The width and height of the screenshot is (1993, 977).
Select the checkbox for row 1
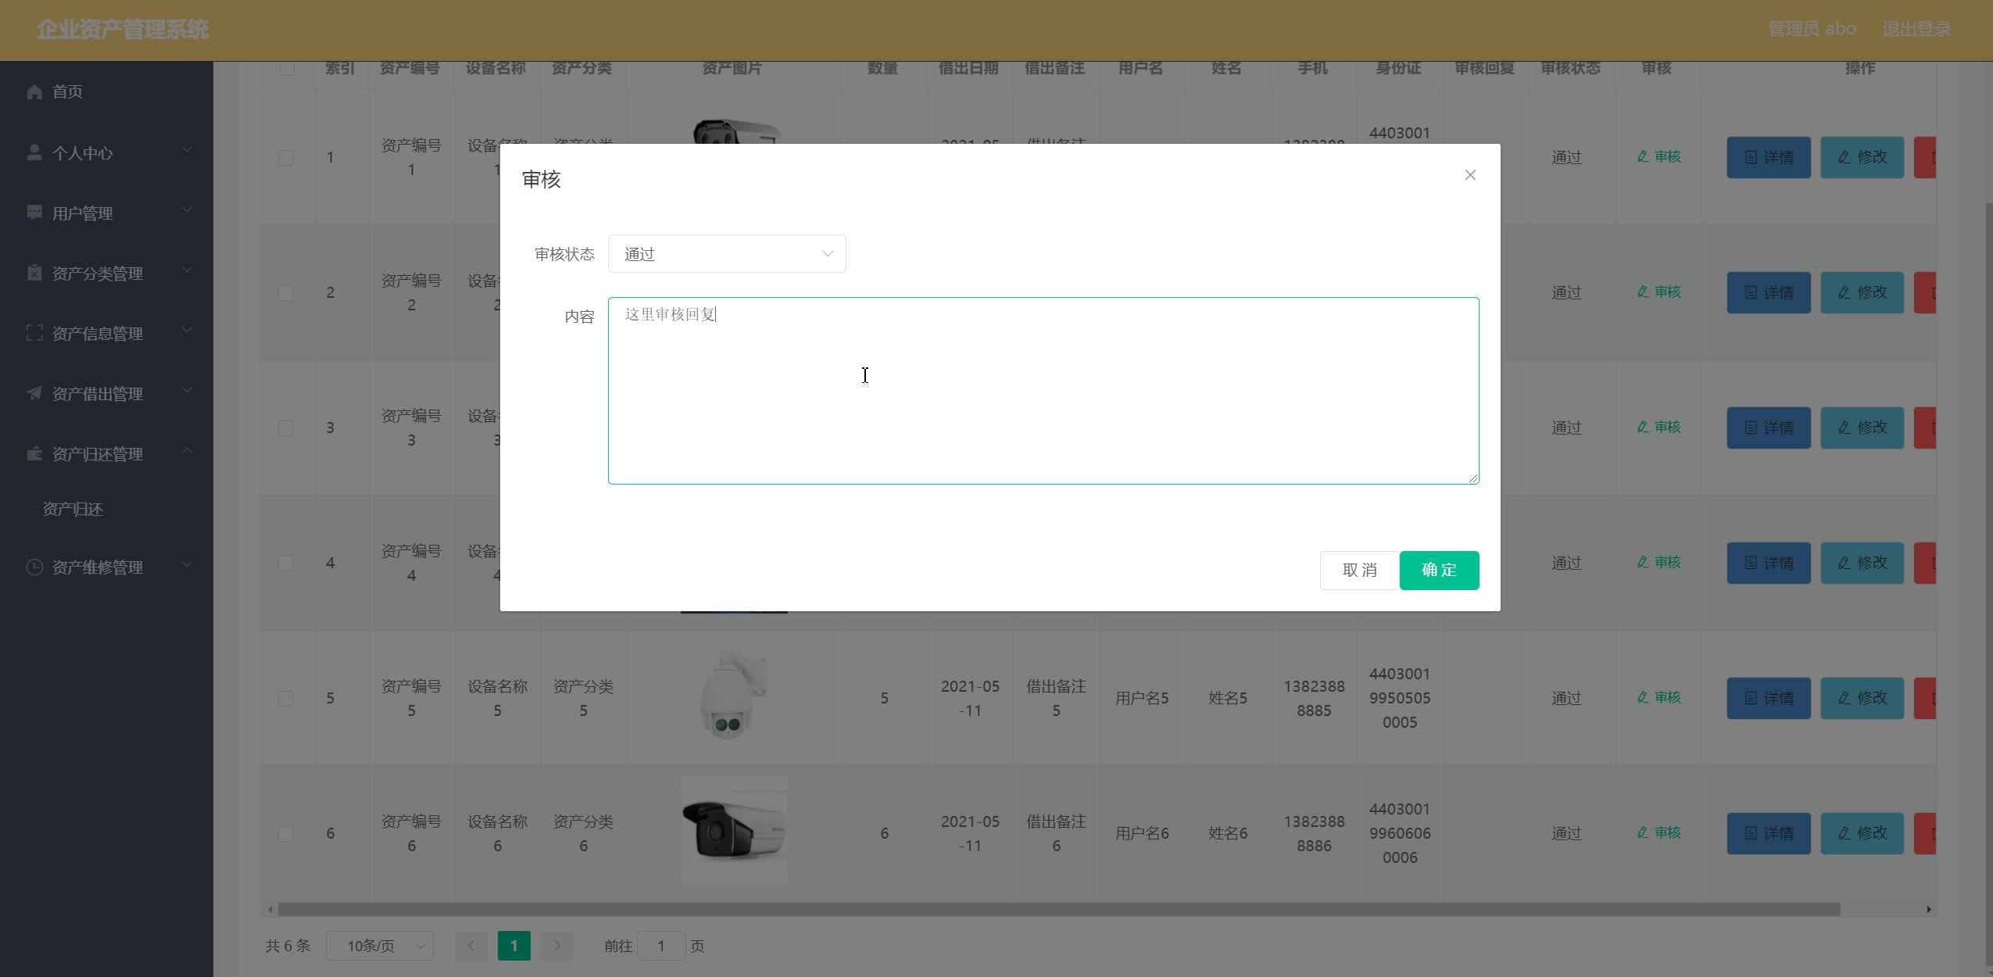point(286,158)
